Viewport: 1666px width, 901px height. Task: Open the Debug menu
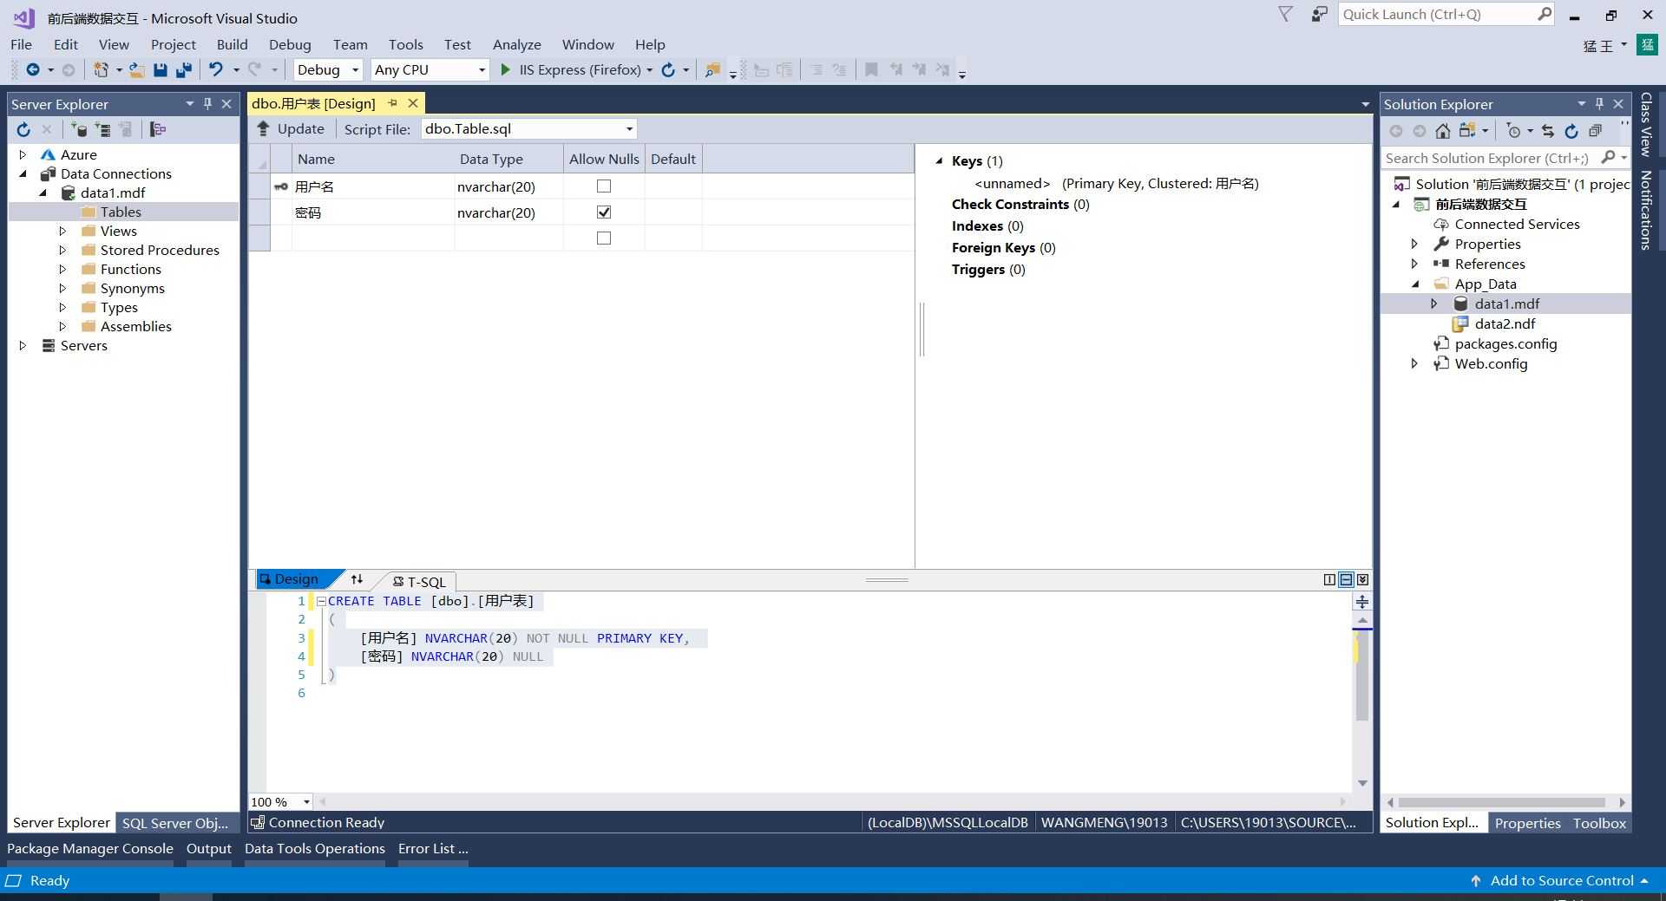290,44
